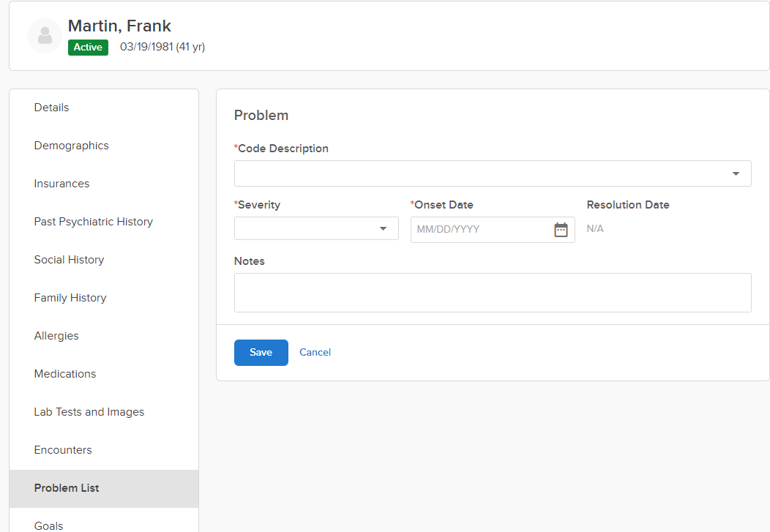View the Allergies section
The width and height of the screenshot is (770, 532).
pyautogui.click(x=56, y=336)
